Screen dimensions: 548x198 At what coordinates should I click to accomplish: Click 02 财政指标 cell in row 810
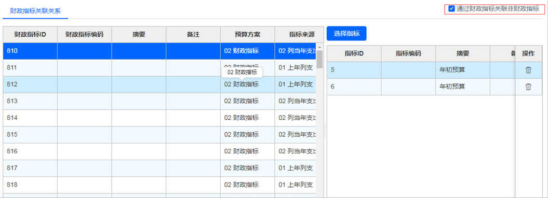[247, 51]
